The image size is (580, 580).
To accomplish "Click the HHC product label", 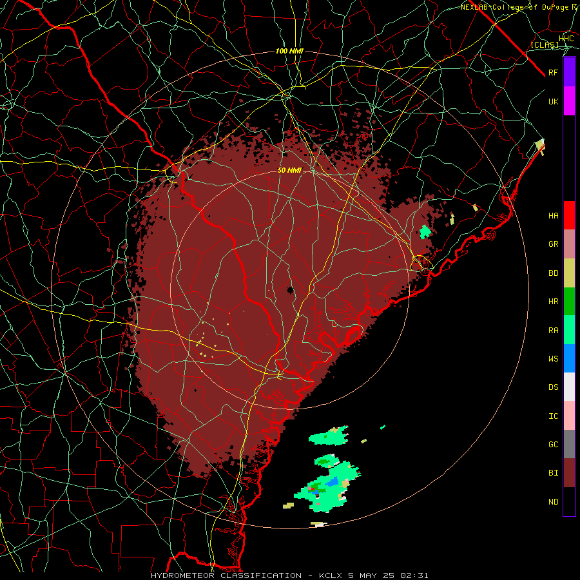I will tap(566, 39).
